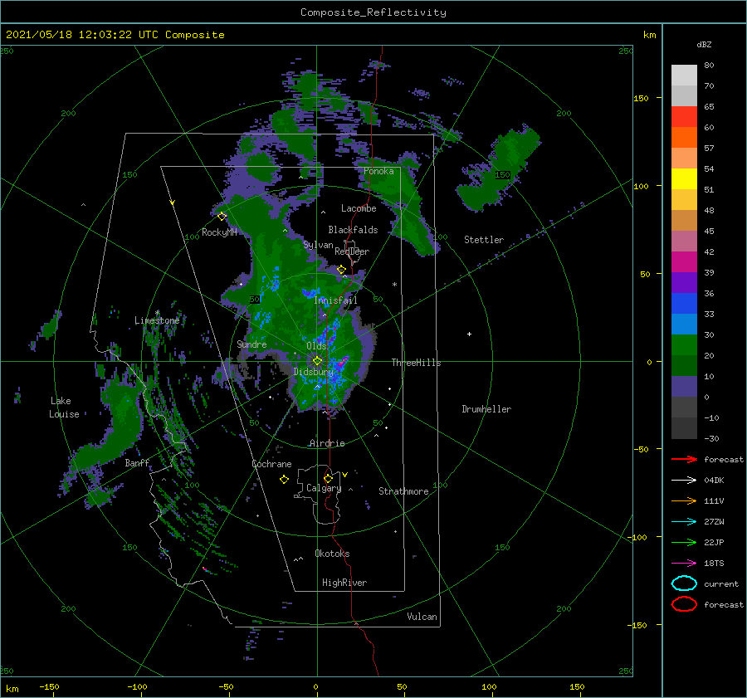
Task: Click the Ponoka town label
Action: [378, 171]
